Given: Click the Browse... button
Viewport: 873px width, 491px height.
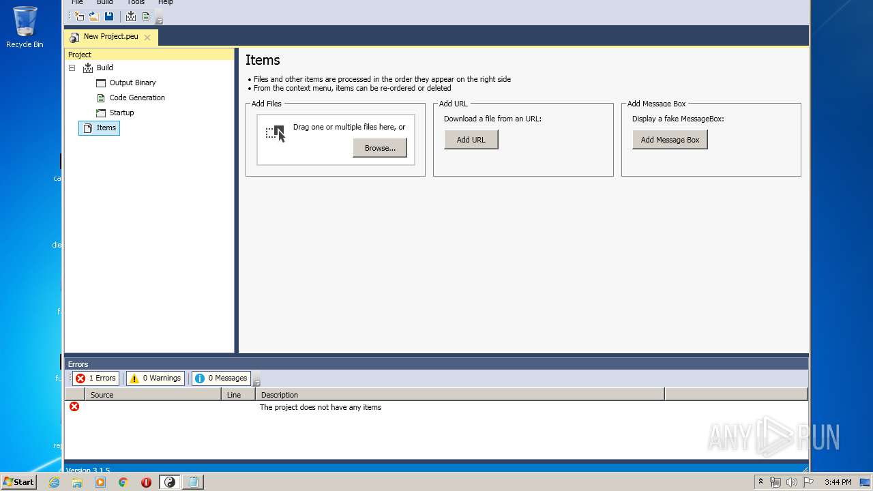Looking at the screenshot, I should tap(380, 148).
